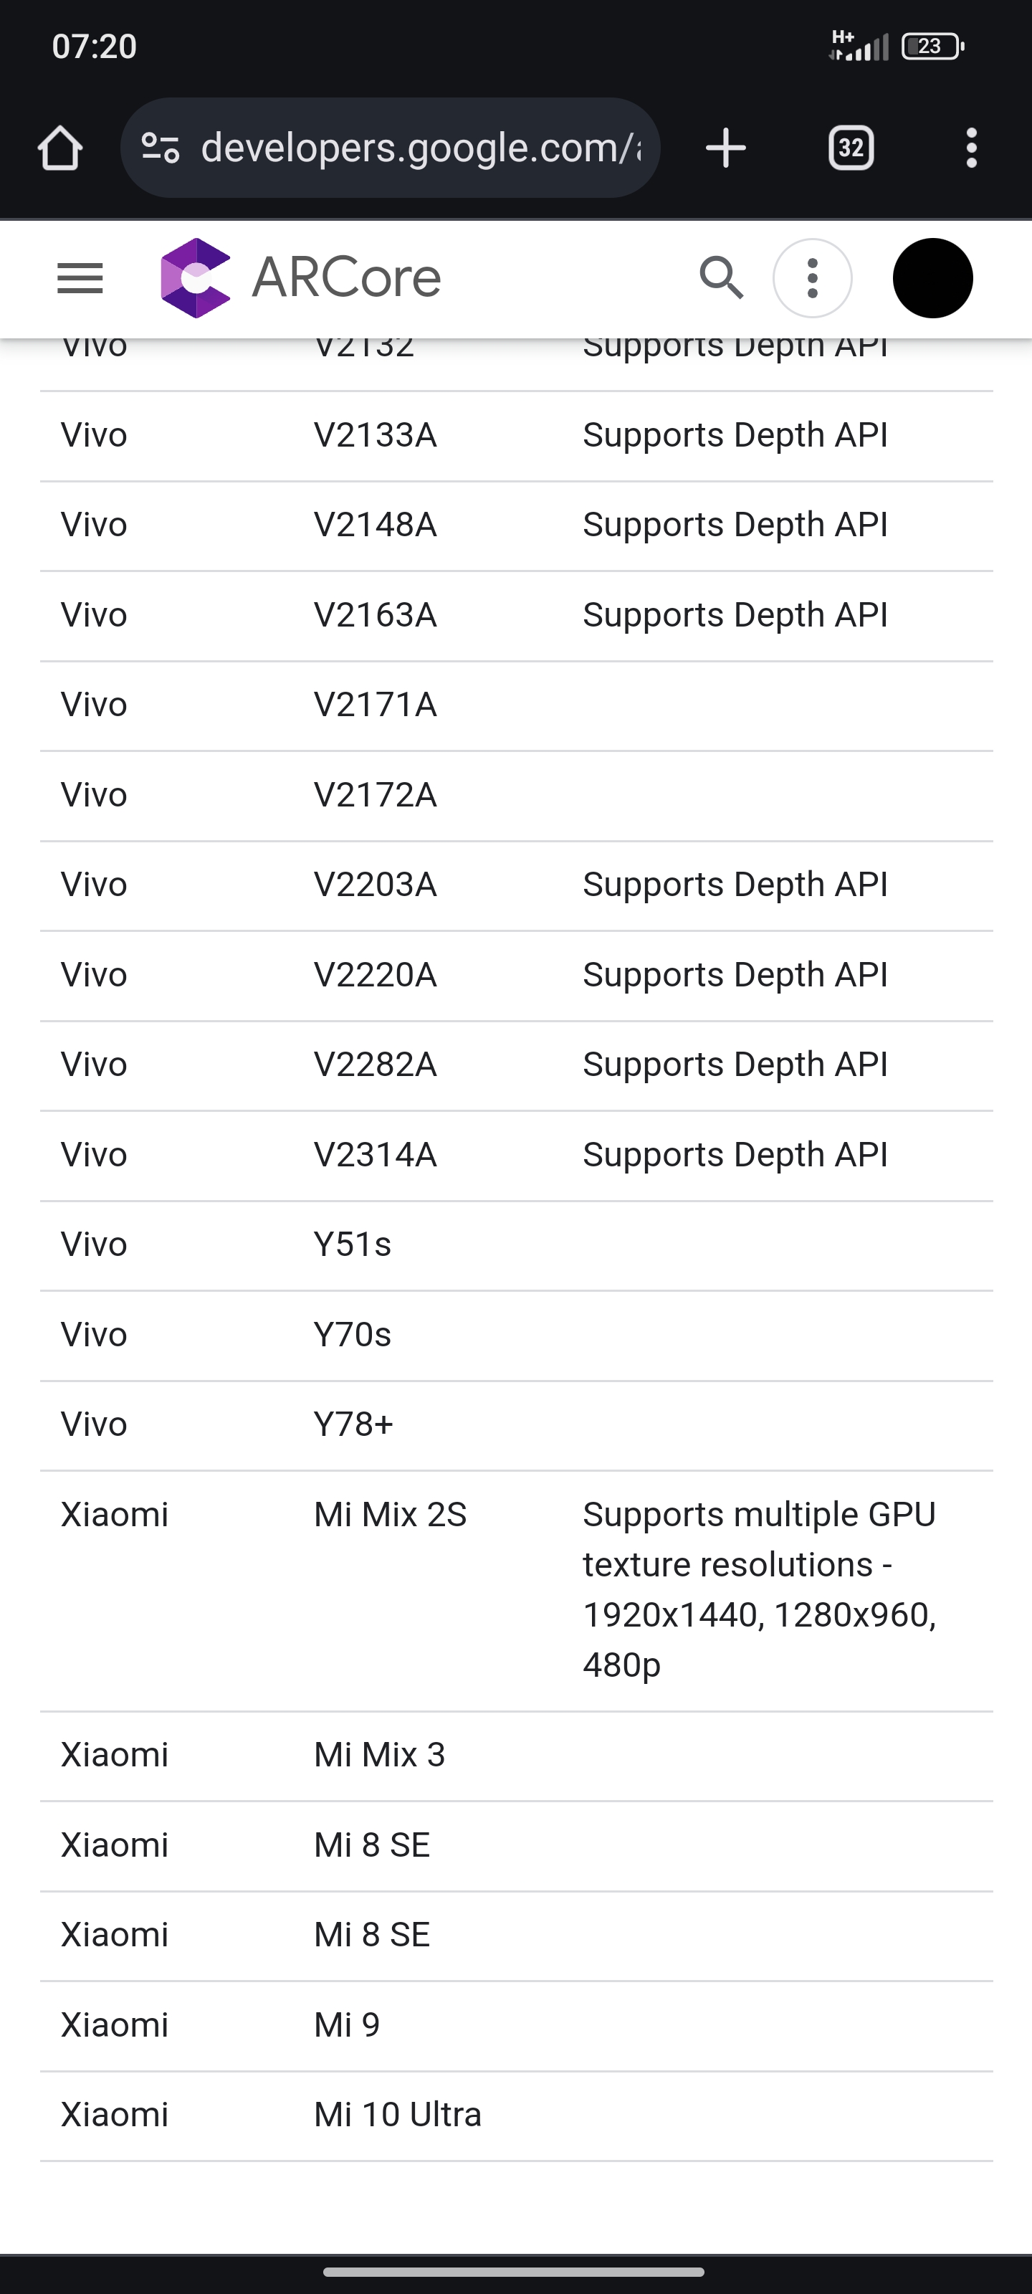
Task: Tap the ARCore title text
Action: click(x=346, y=278)
